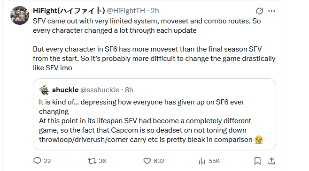Click the 55K views count

tap(214, 161)
